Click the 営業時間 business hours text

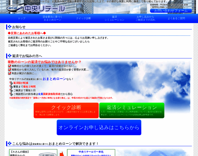click(169, 5)
